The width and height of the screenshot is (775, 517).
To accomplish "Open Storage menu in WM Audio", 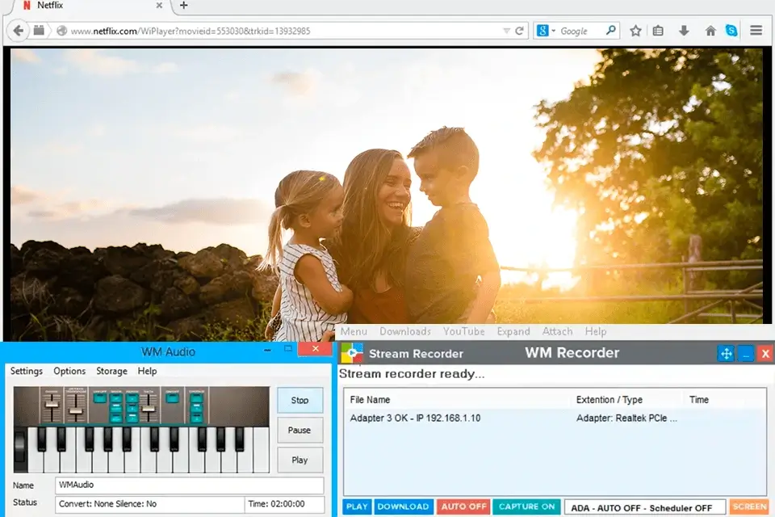I will click(111, 371).
